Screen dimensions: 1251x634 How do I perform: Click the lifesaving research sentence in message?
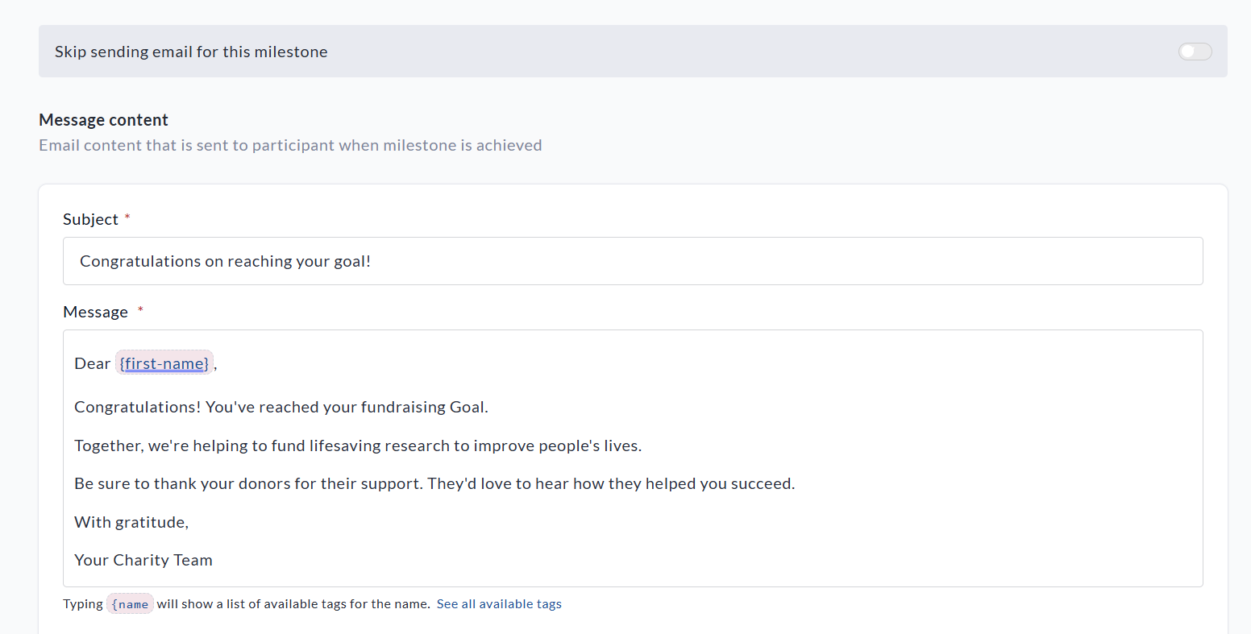(358, 445)
